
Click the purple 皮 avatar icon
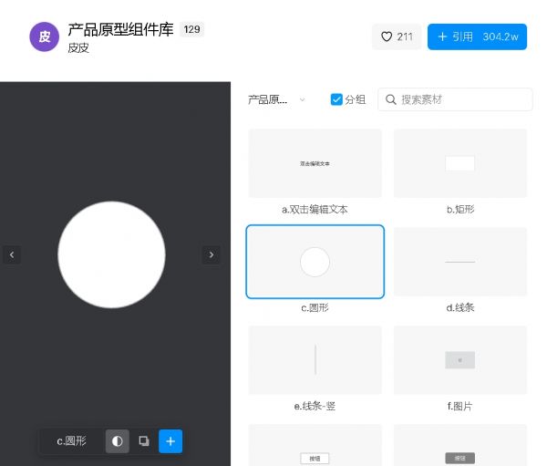point(45,36)
